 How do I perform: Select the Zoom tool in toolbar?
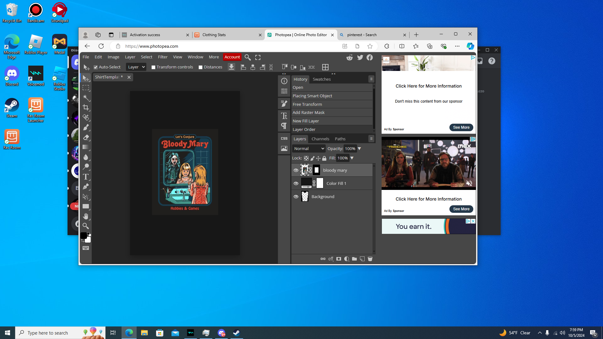tap(86, 226)
